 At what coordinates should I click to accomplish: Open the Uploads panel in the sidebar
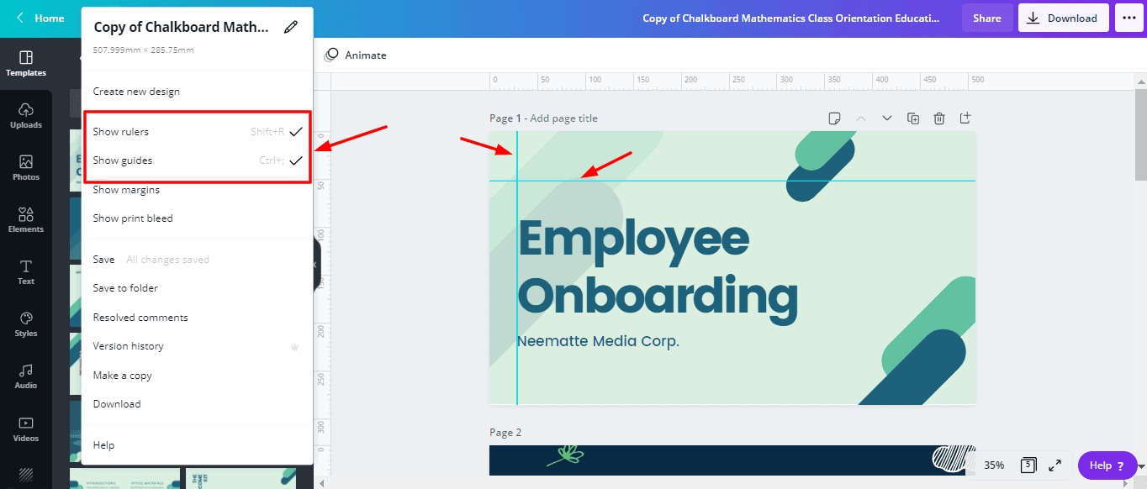point(26,115)
